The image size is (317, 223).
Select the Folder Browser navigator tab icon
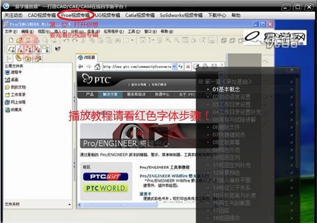18,58
